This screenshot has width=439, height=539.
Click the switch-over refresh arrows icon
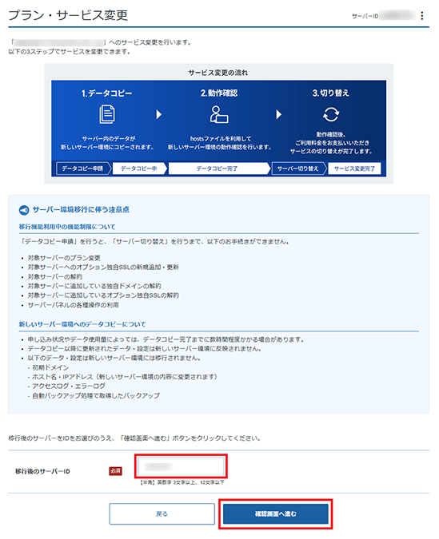click(x=331, y=114)
